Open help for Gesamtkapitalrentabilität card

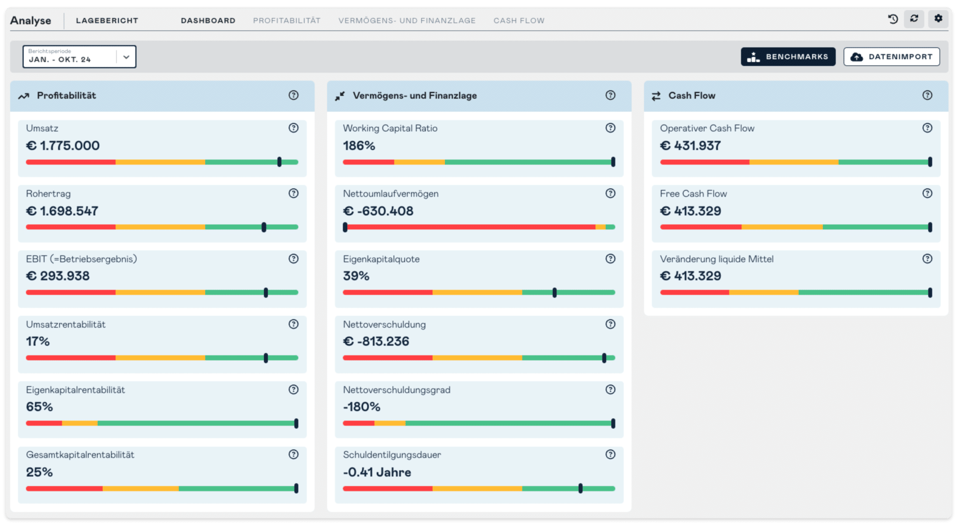293,454
